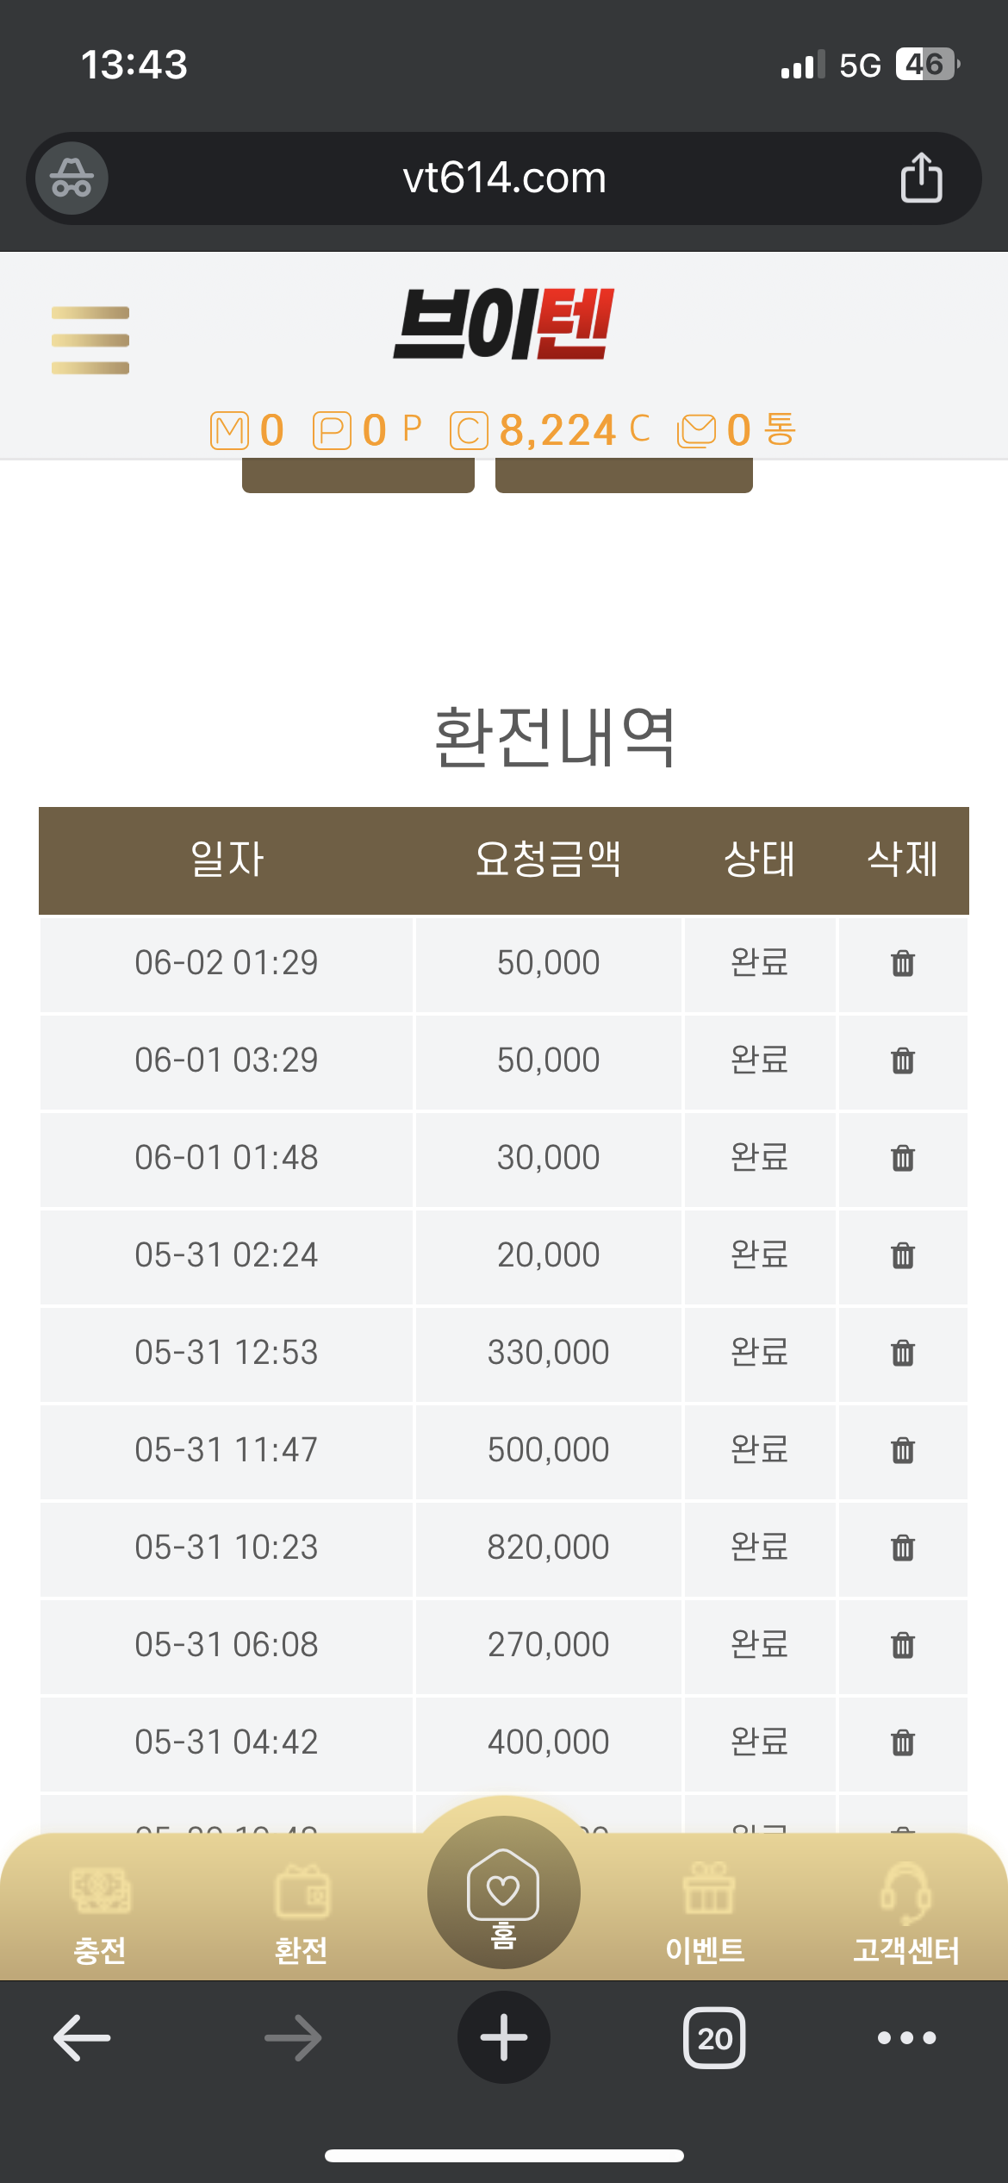This screenshot has width=1008, height=2183.
Task: Go to home via heart icon
Action: click(x=503, y=1892)
